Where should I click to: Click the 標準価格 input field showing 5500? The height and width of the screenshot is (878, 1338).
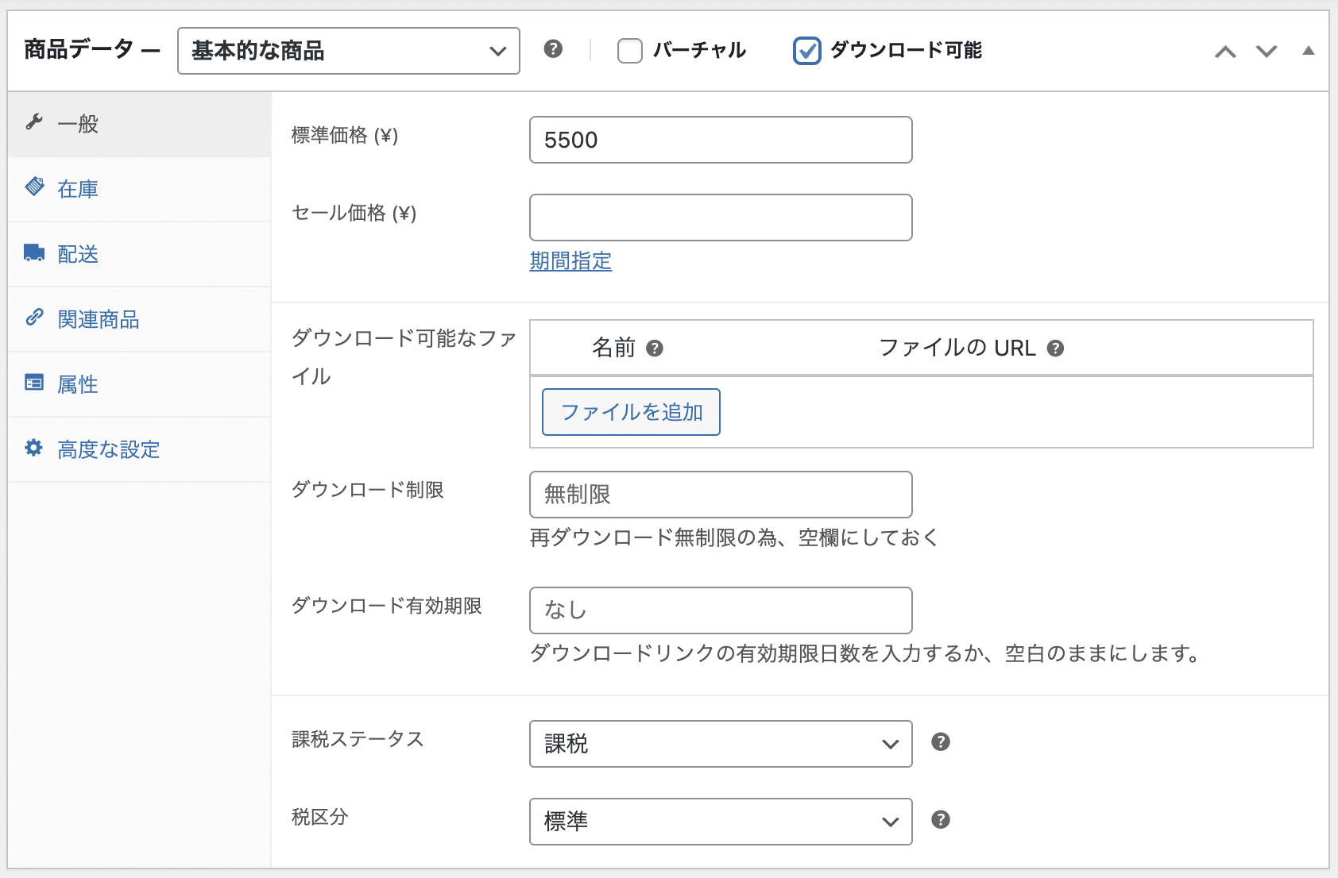(x=720, y=140)
